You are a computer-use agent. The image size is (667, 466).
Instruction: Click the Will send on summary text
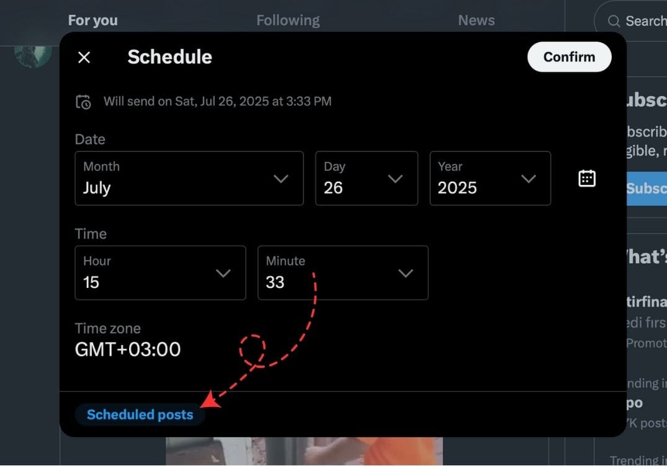(218, 101)
